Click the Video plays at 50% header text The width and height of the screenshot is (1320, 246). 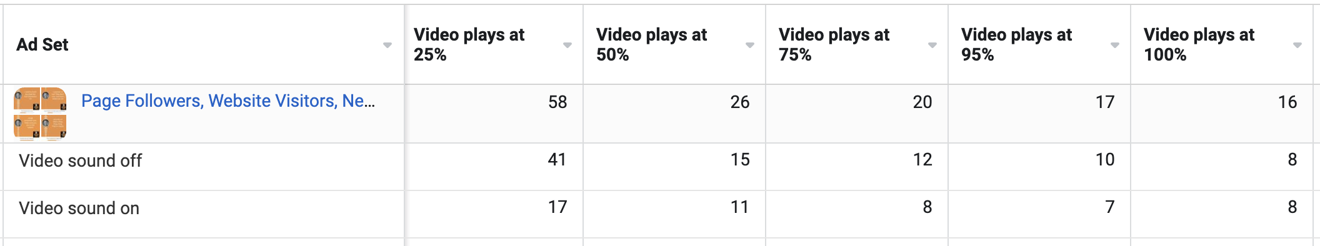651,44
